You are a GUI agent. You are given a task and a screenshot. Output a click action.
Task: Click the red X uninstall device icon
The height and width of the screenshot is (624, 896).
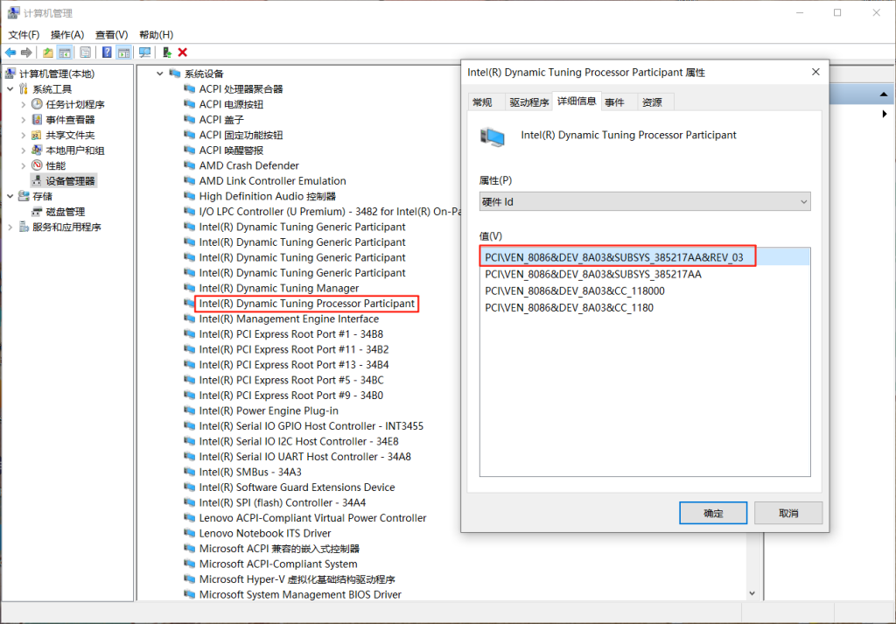point(183,53)
